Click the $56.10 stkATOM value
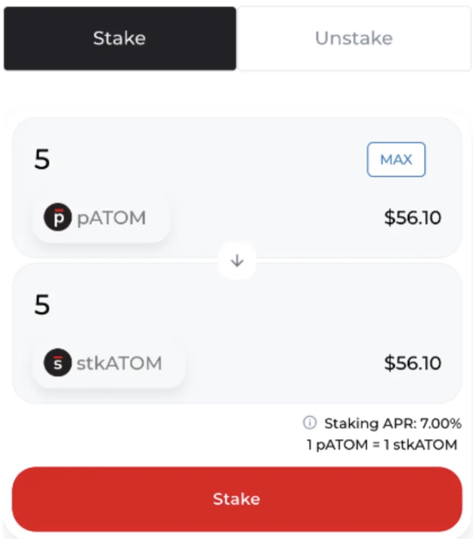The width and height of the screenshot is (473, 539). (x=413, y=363)
